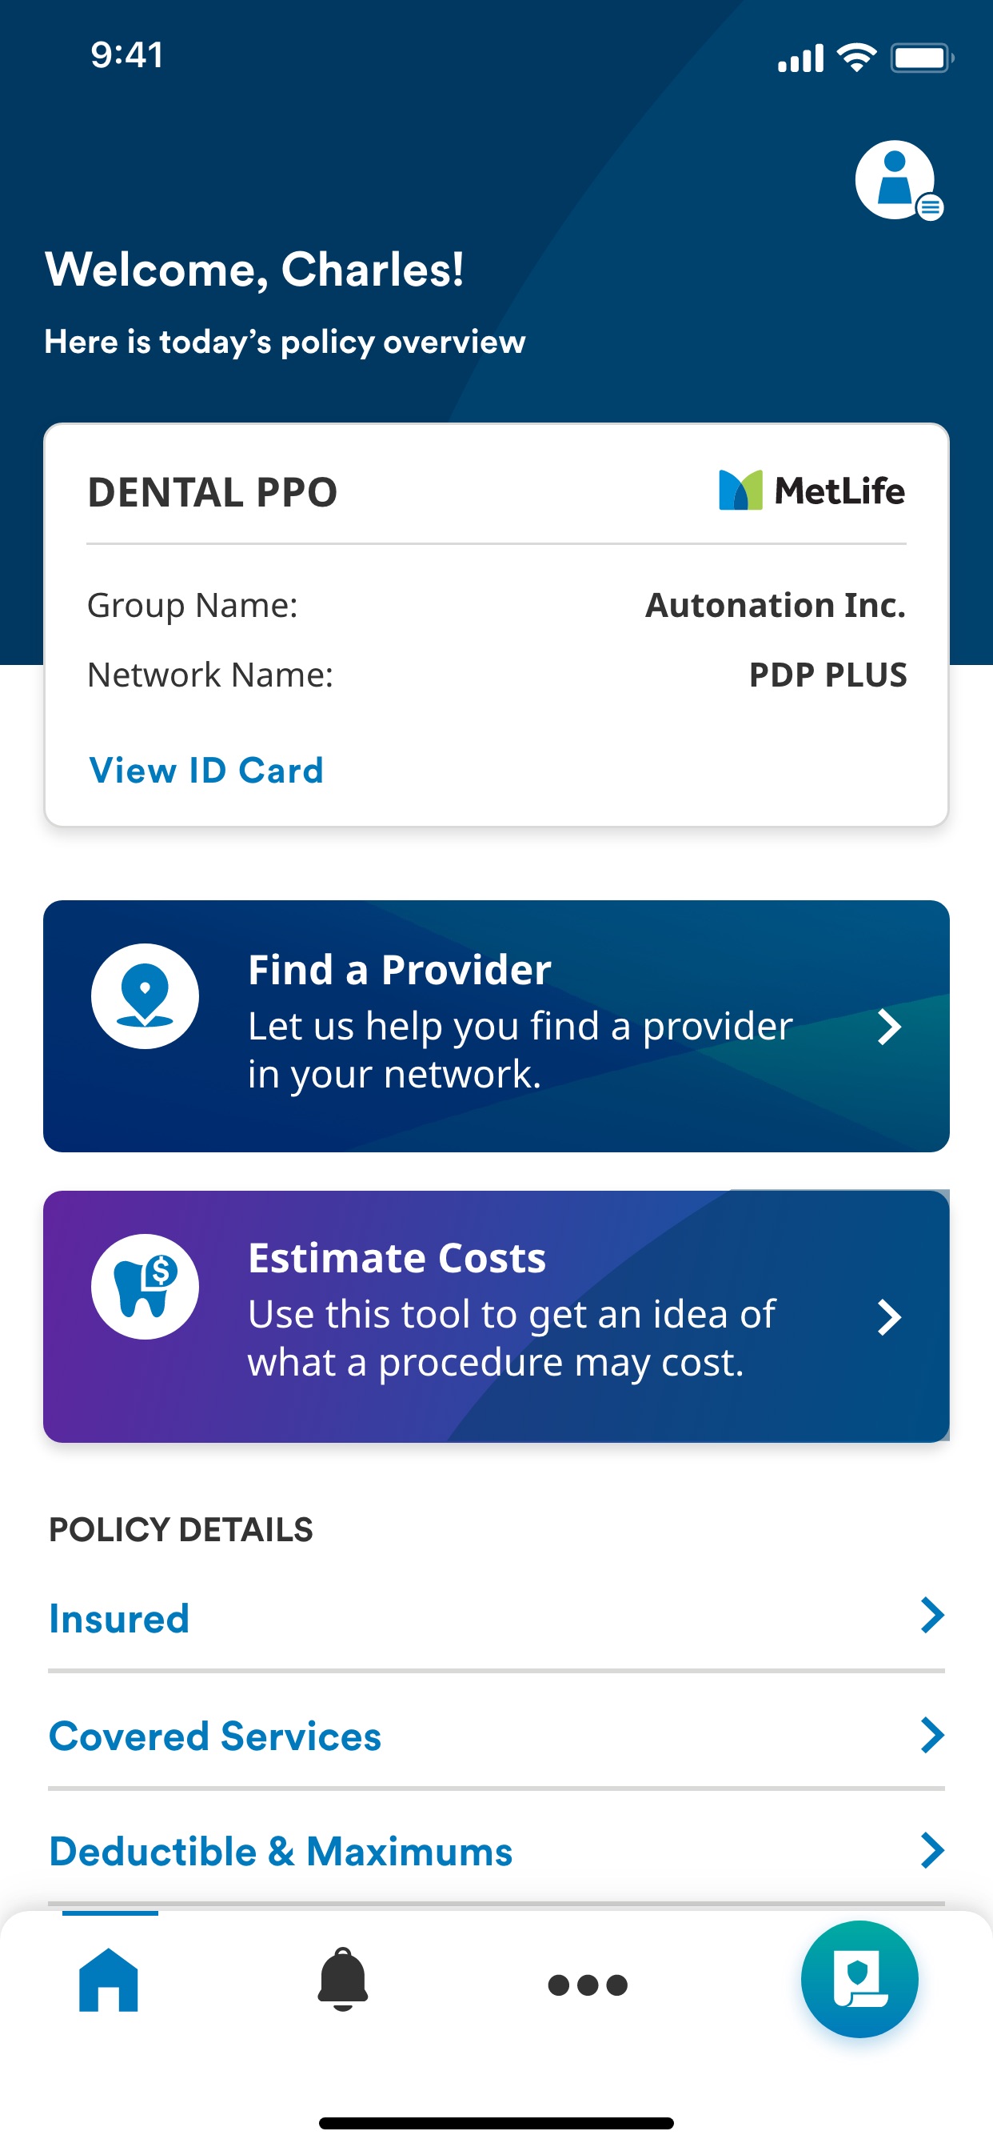Screen dimensions: 993x2151
Task: Open the profile avatar menu
Action: [897, 180]
